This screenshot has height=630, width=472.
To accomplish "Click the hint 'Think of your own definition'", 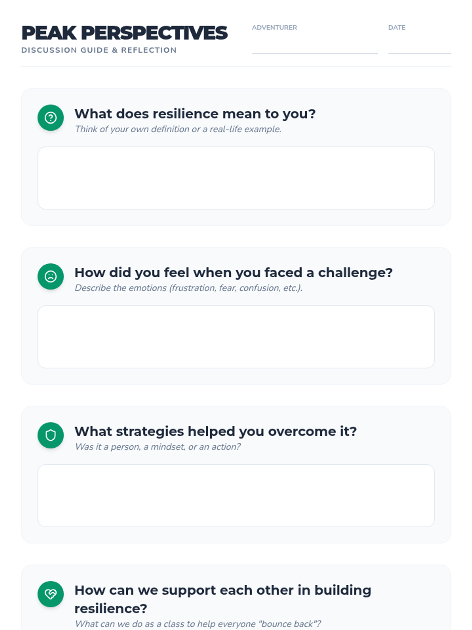I will pyautogui.click(x=178, y=129).
